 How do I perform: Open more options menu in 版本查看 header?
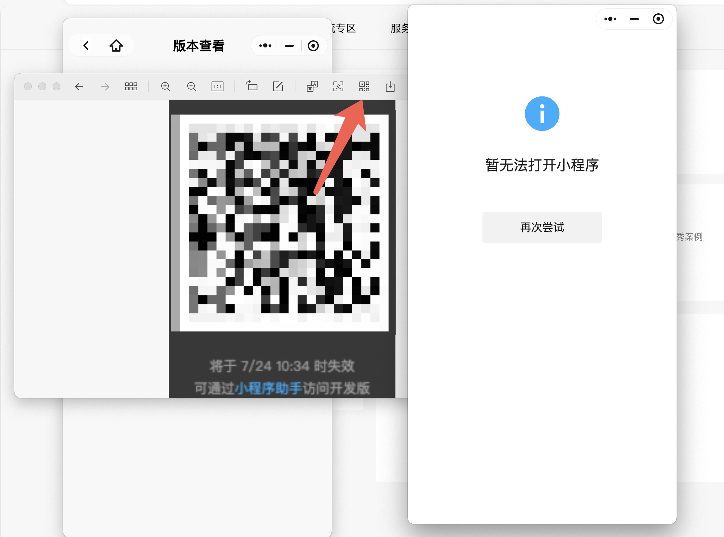coord(265,46)
